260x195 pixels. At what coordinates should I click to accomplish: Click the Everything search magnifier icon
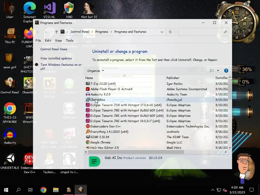click(88, 132)
